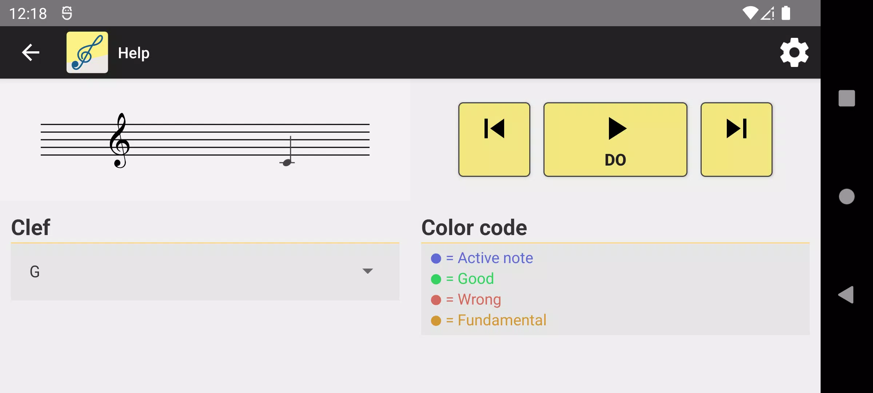Image resolution: width=873 pixels, height=393 pixels.
Task: Open the settings gear menu
Action: click(x=793, y=52)
